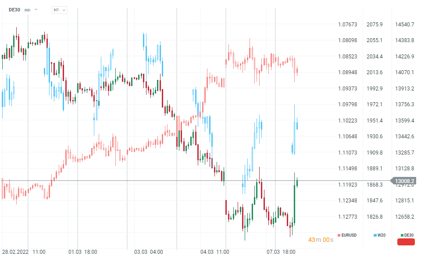Viewport: 421px width, 259px height.
Task: Click the DE30 symbol name at top left
Action: pos(14,10)
